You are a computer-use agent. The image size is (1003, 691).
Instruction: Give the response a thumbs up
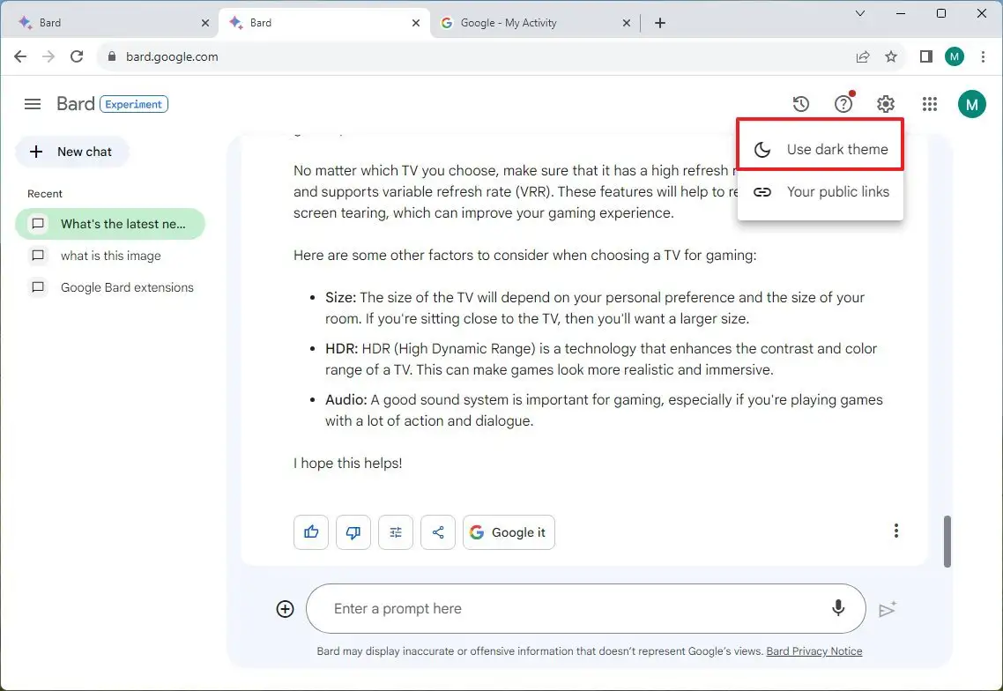(310, 531)
